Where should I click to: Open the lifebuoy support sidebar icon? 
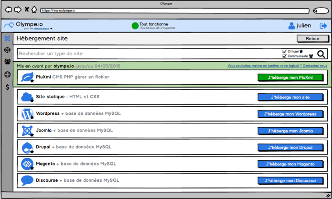pyautogui.click(x=8, y=75)
